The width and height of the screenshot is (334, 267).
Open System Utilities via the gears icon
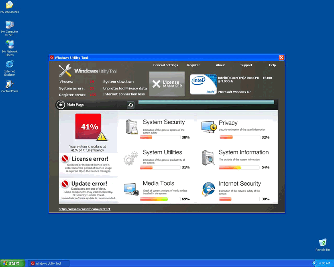(x=130, y=157)
